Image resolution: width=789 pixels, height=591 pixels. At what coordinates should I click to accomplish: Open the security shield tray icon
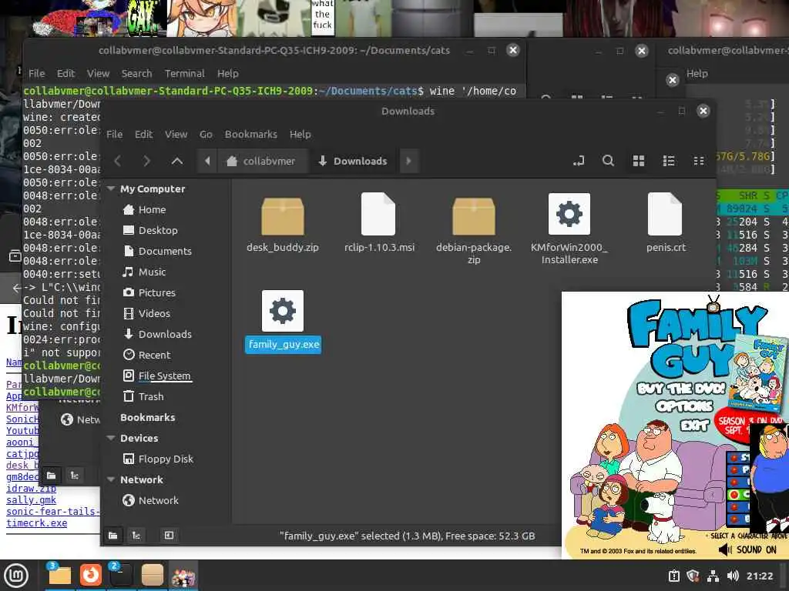tap(693, 576)
